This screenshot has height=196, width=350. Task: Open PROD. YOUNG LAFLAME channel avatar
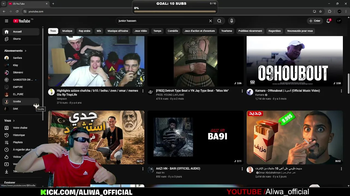pyautogui.click(x=151, y=92)
